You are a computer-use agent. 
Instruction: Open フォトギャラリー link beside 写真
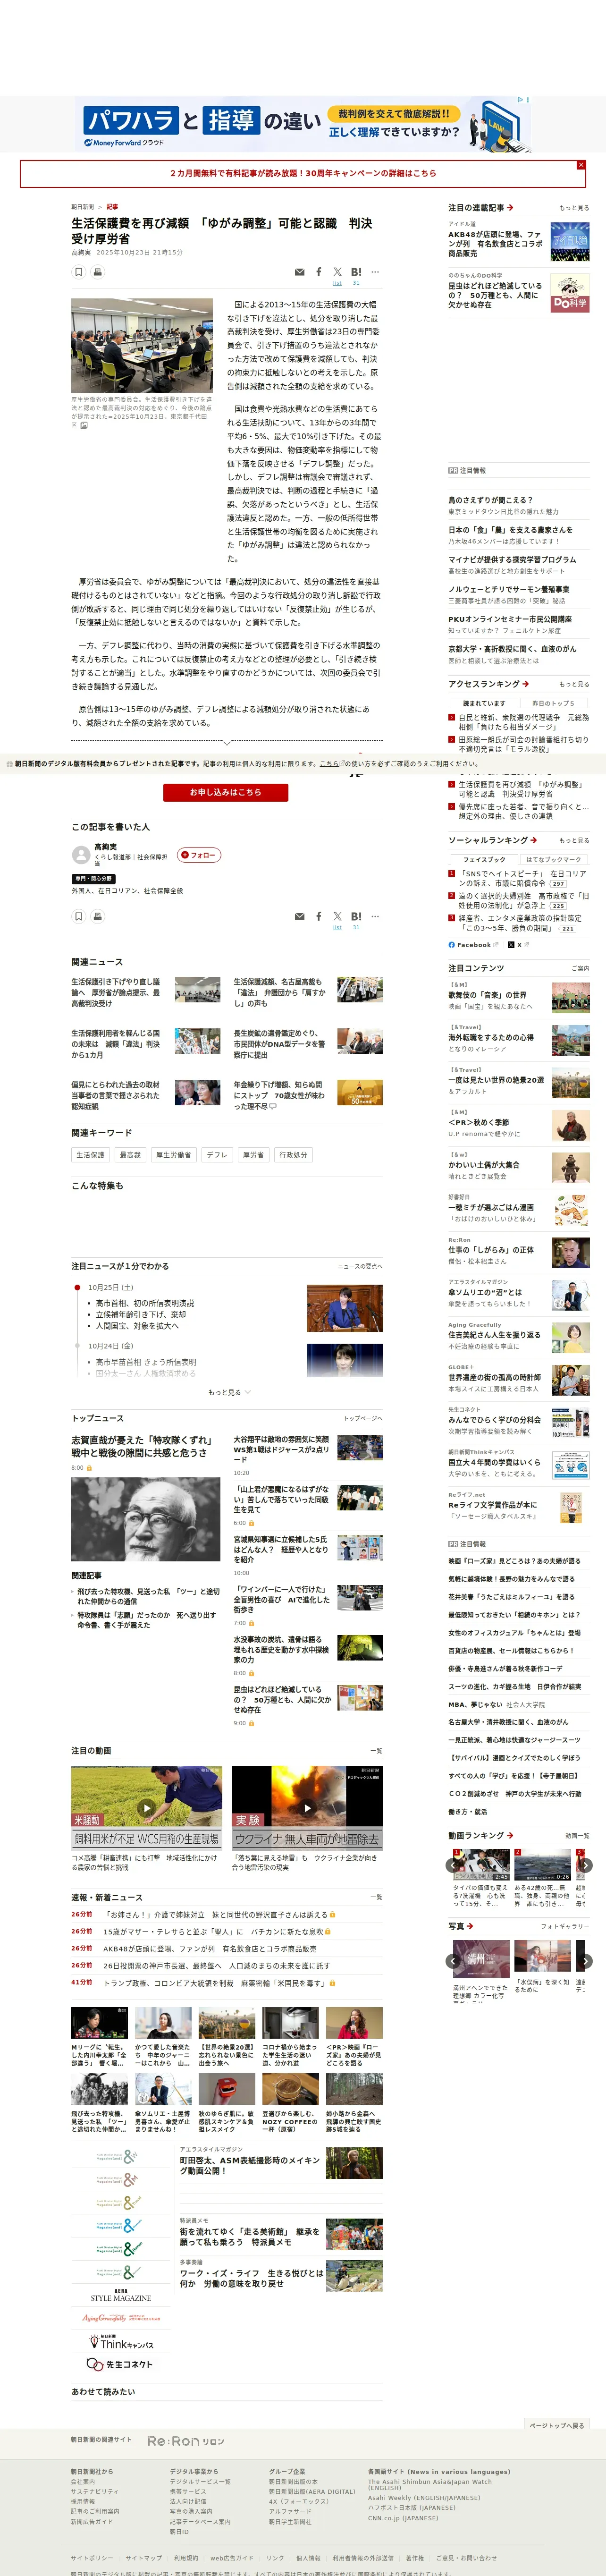(565, 1926)
